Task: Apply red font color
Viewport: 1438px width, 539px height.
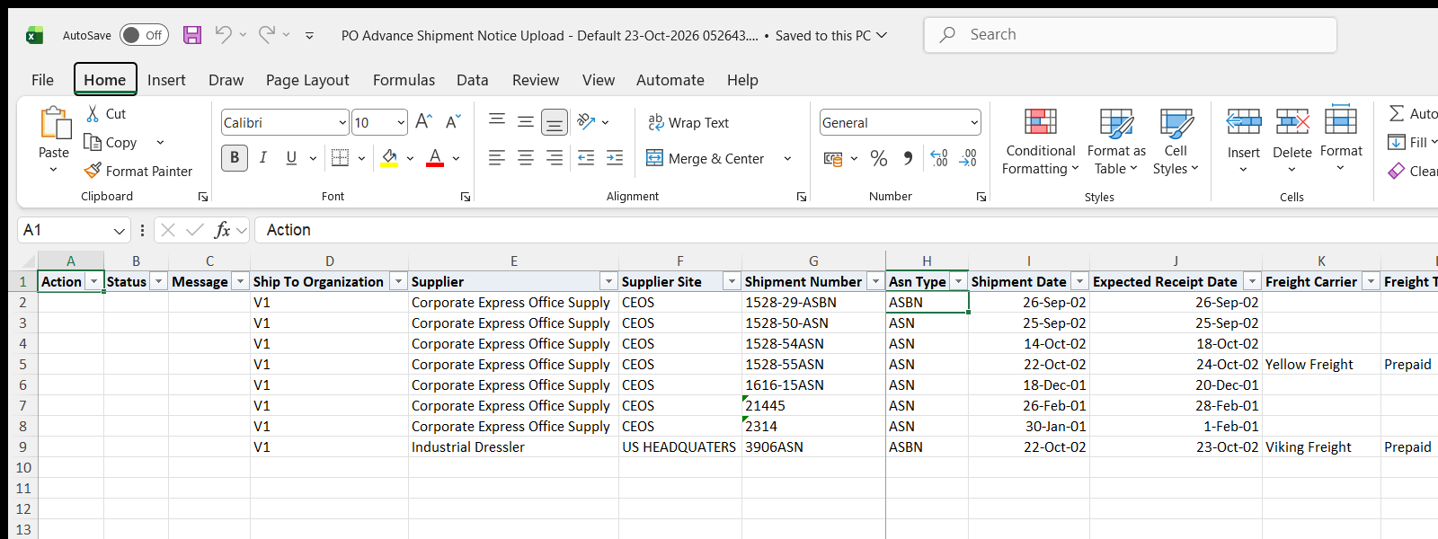Action: click(435, 158)
